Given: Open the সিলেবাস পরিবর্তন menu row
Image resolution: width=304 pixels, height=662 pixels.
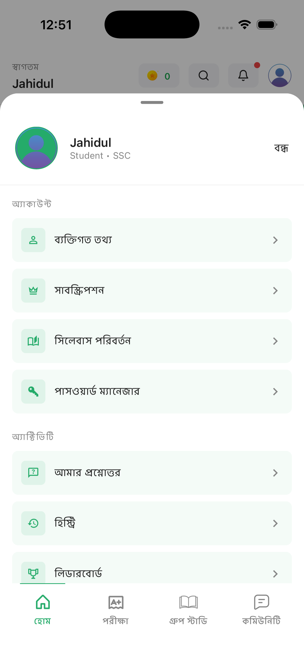Looking at the screenshot, I should (152, 341).
